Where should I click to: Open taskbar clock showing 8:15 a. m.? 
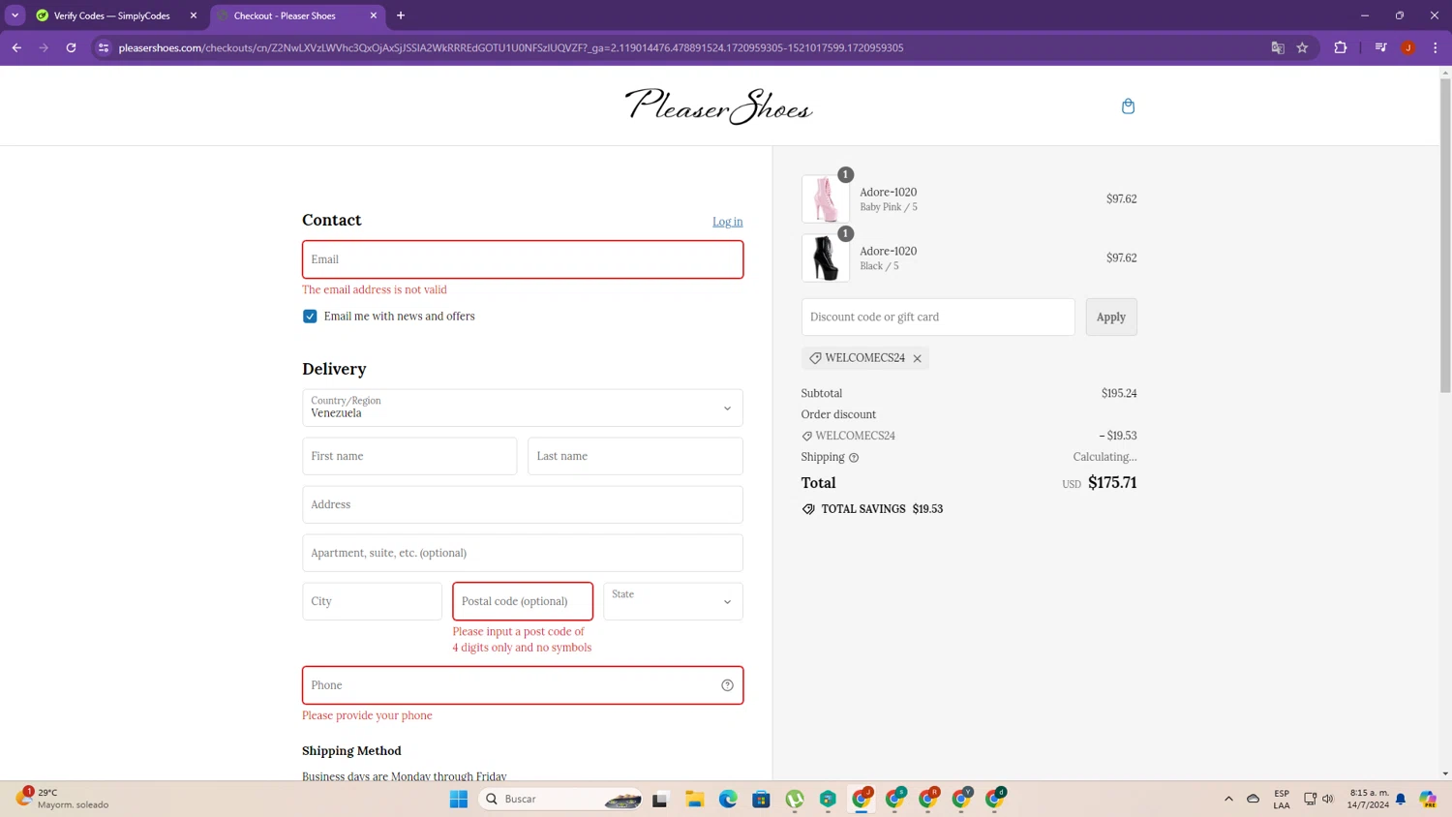[x=1368, y=799]
